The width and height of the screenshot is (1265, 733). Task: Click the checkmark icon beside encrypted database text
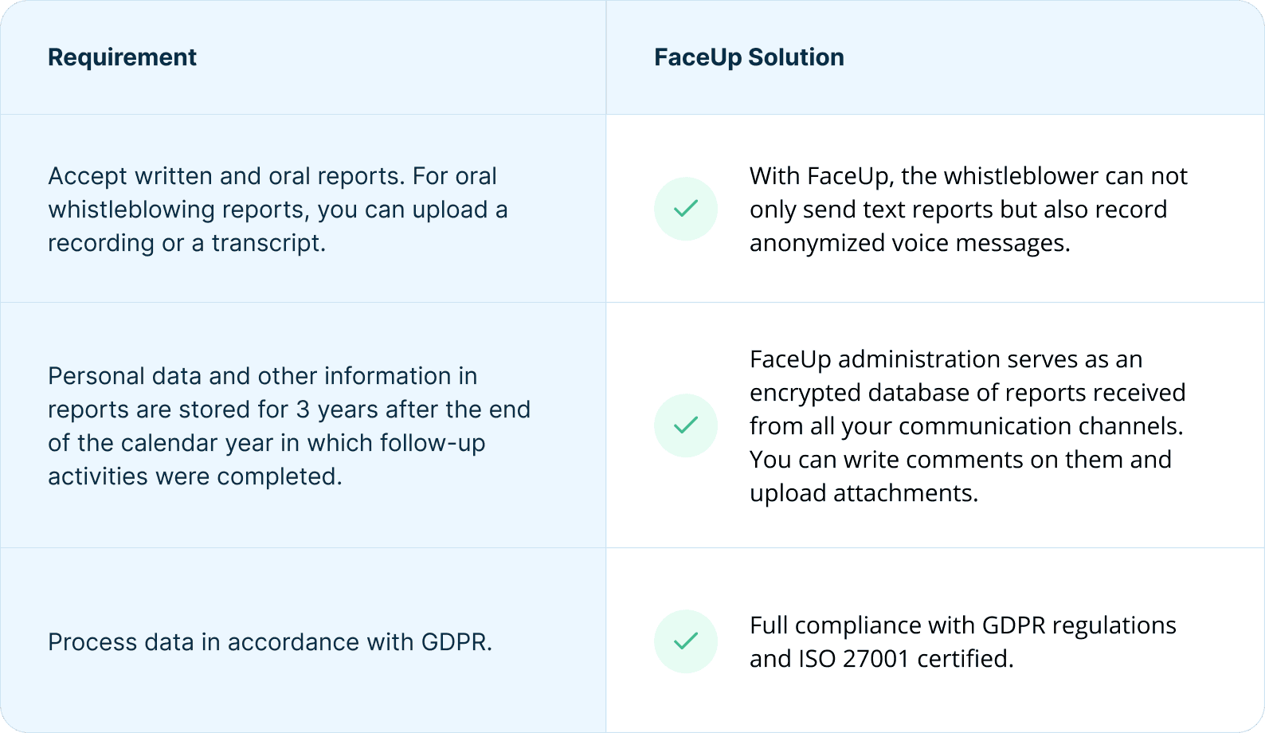[x=686, y=425]
